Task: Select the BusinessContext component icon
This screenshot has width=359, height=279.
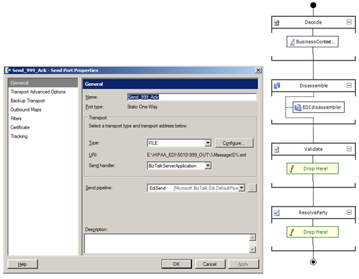Action: pos(292,42)
